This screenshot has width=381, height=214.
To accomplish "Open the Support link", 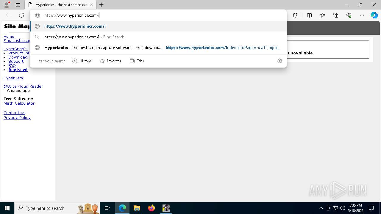I will pos(16,61).
